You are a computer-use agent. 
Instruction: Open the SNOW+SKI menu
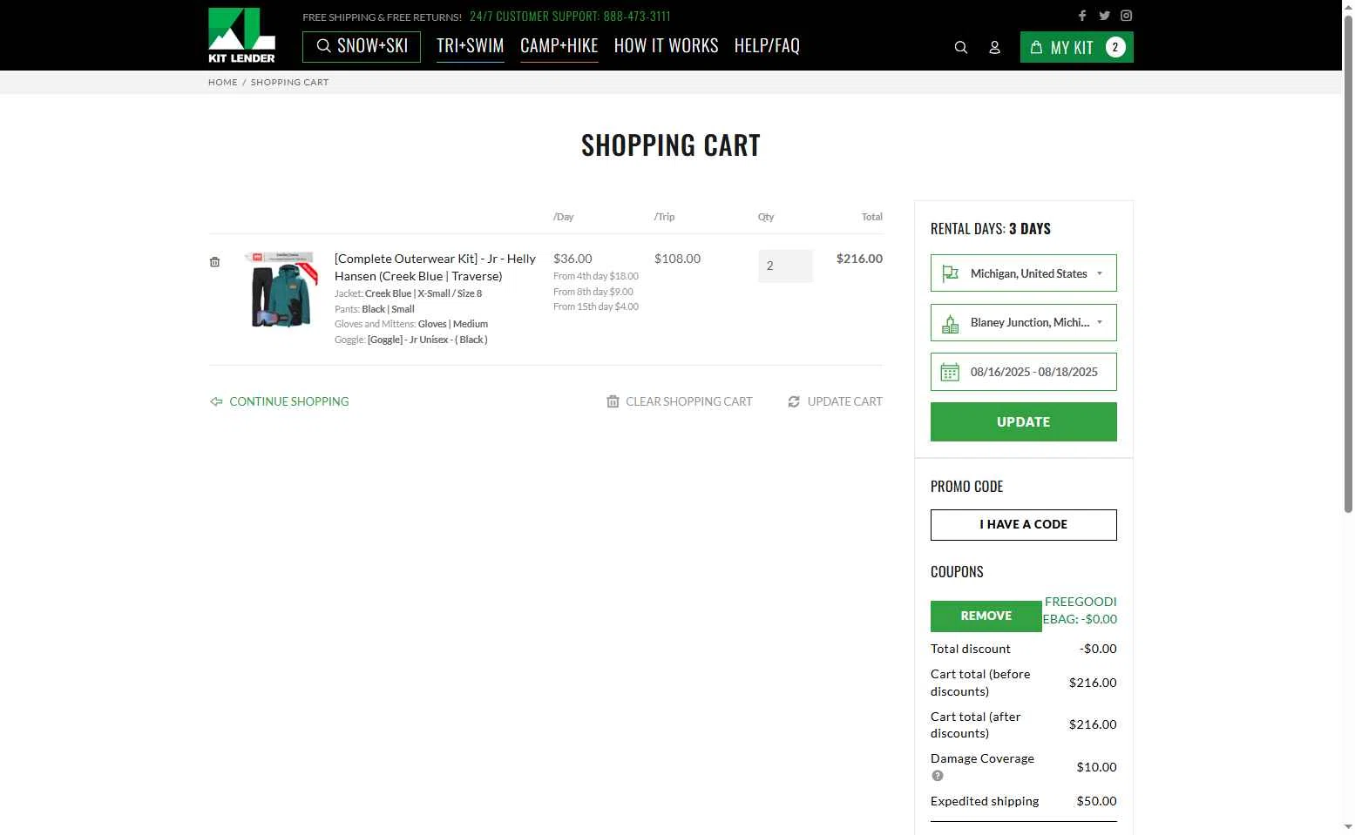click(362, 46)
